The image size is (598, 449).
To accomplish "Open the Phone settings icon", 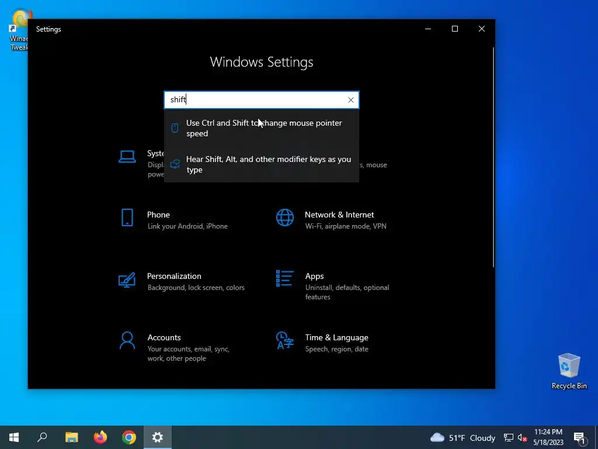I will 127,217.
